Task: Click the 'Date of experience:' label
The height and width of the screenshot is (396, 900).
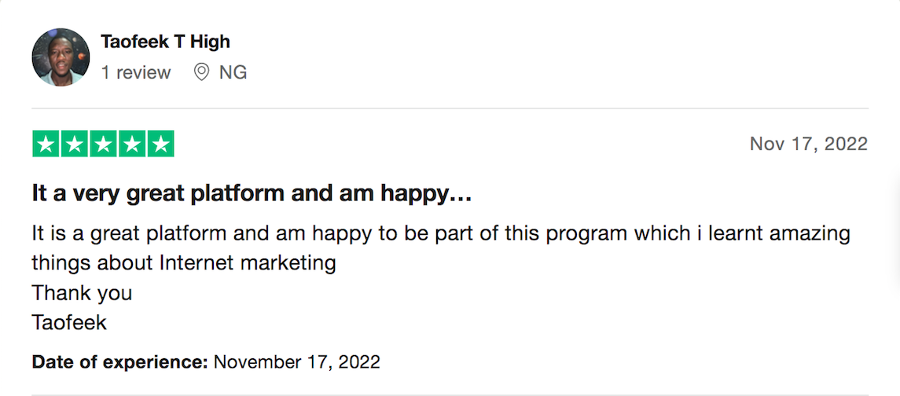Action: pos(119,362)
